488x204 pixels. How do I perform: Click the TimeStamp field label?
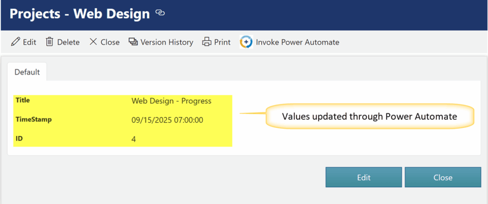(x=33, y=119)
